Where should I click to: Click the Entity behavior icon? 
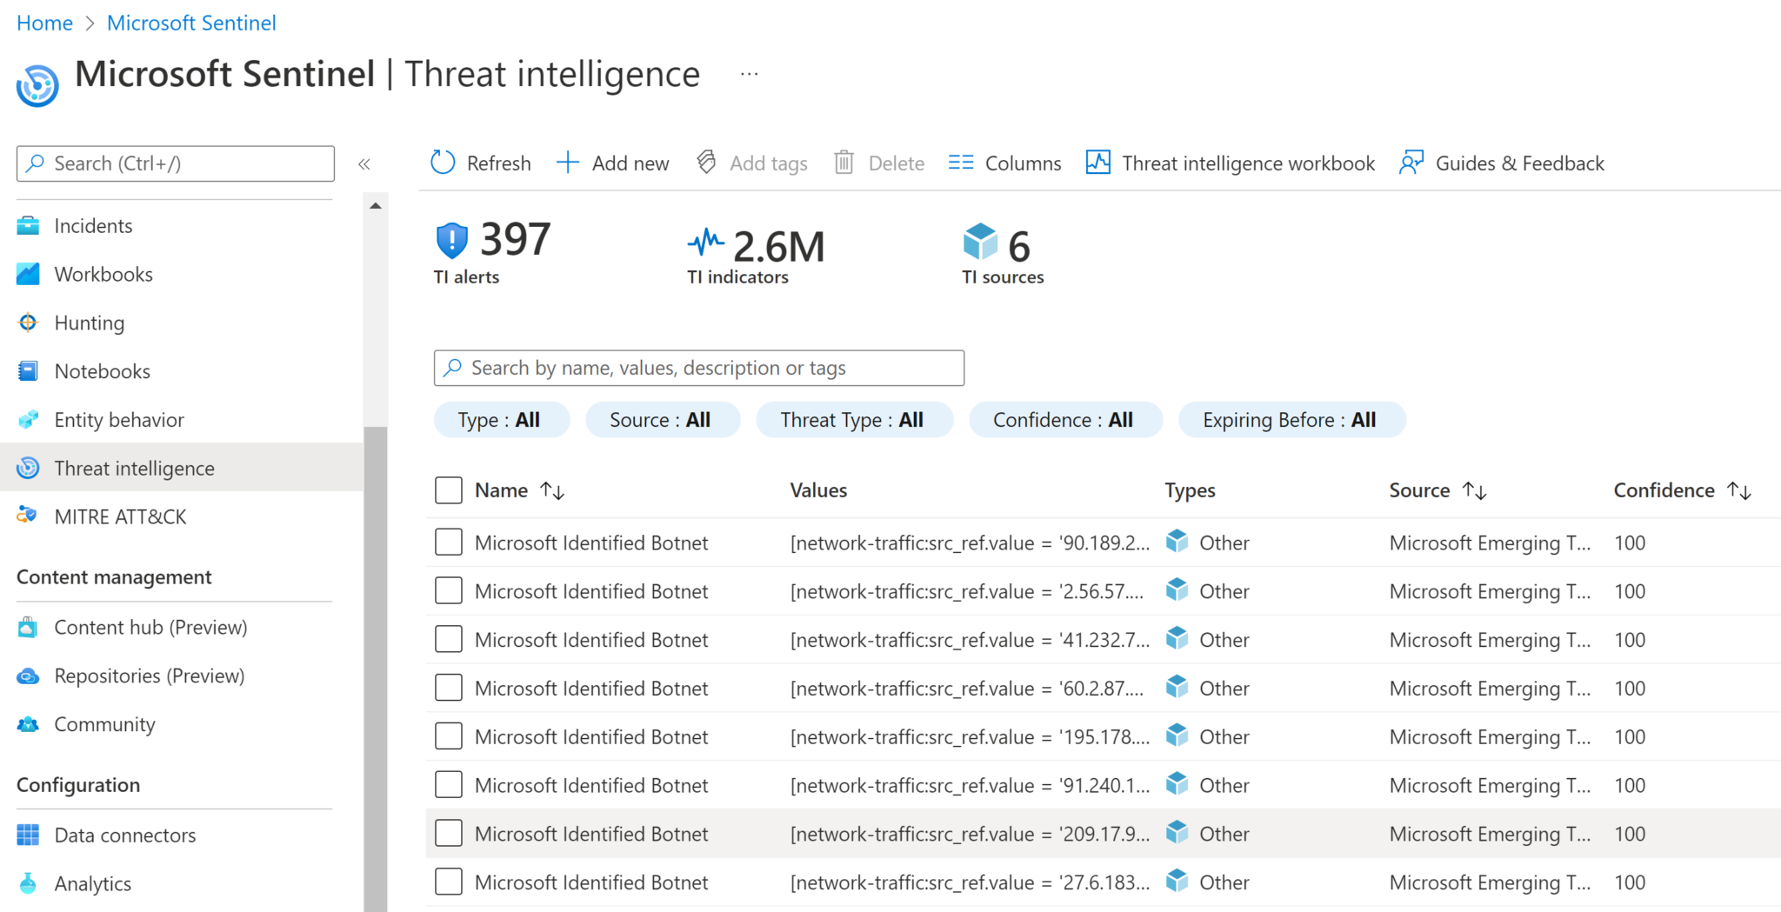point(28,419)
